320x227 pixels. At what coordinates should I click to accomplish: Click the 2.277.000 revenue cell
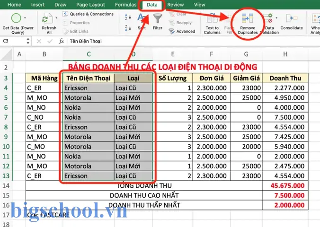point(285,88)
